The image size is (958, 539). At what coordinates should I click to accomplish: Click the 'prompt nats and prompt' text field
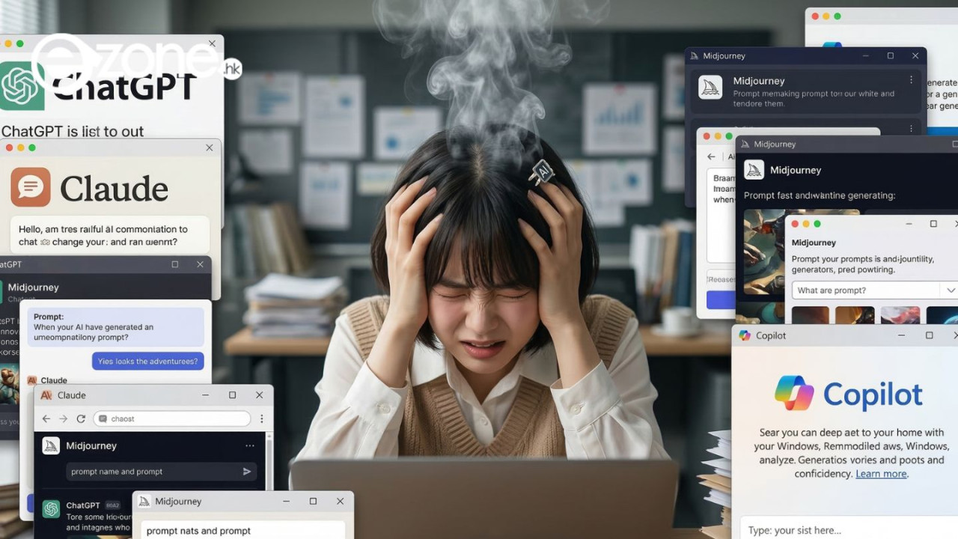click(x=198, y=529)
